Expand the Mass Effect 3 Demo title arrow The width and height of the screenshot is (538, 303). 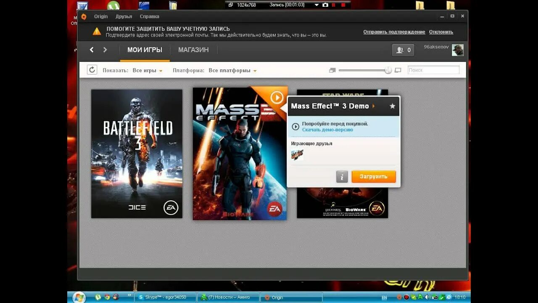click(374, 106)
